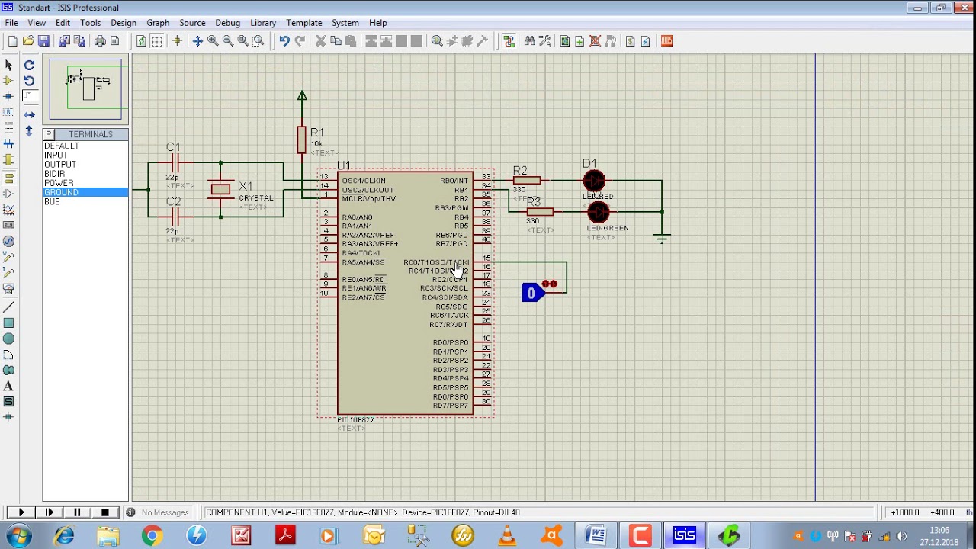Open Google Chrome from the taskbar
The width and height of the screenshot is (976, 549).
tap(152, 536)
